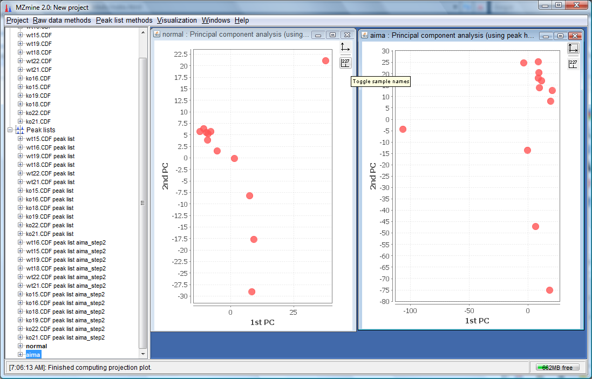Close the normal PCA internal window
Screen dimensions: 592x379
[347, 35]
